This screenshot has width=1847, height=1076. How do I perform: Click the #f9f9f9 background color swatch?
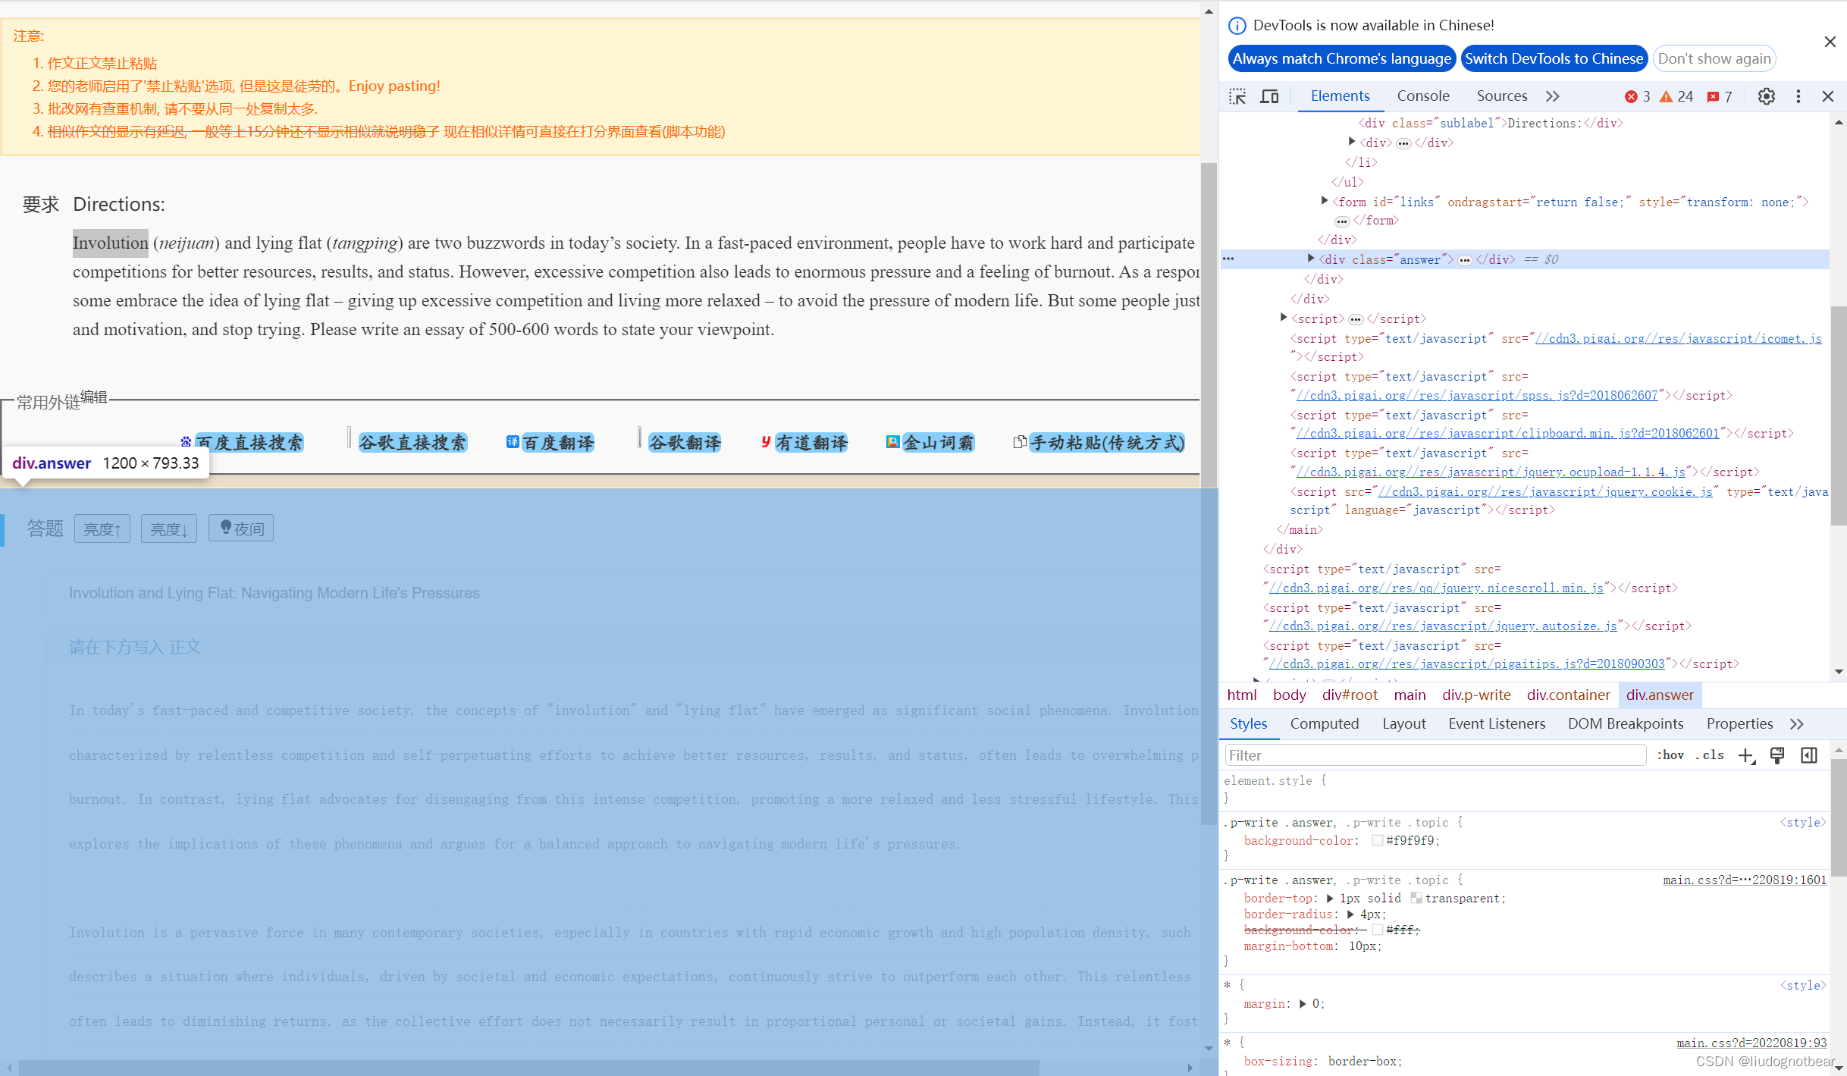pos(1377,840)
